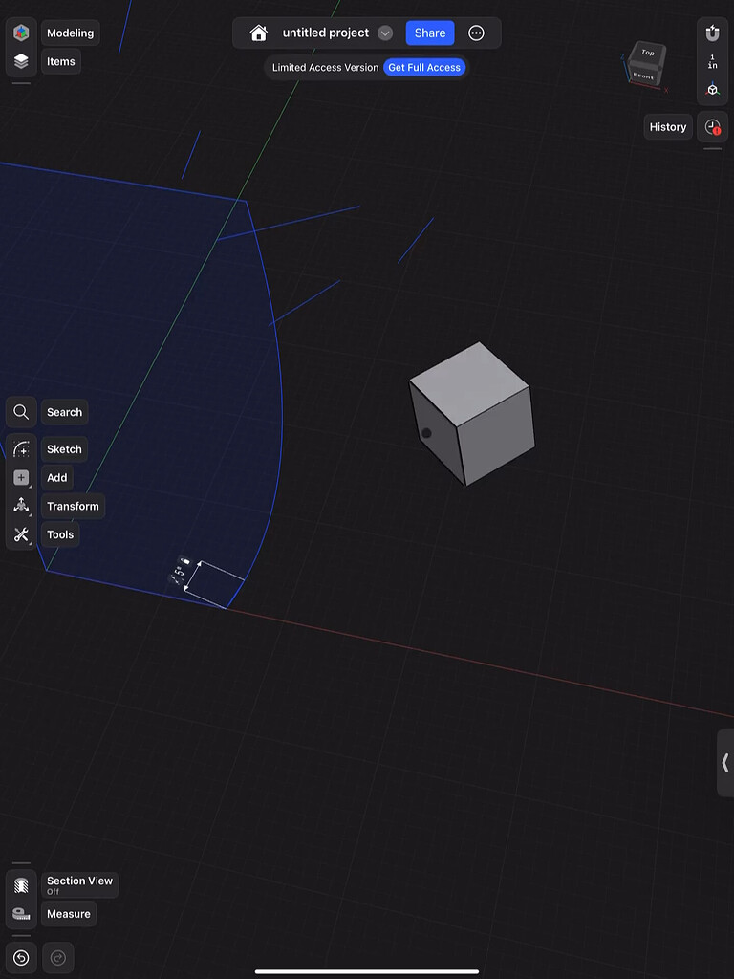Image resolution: width=734 pixels, height=979 pixels.
Task: Click the Modeling label
Action: pos(70,33)
